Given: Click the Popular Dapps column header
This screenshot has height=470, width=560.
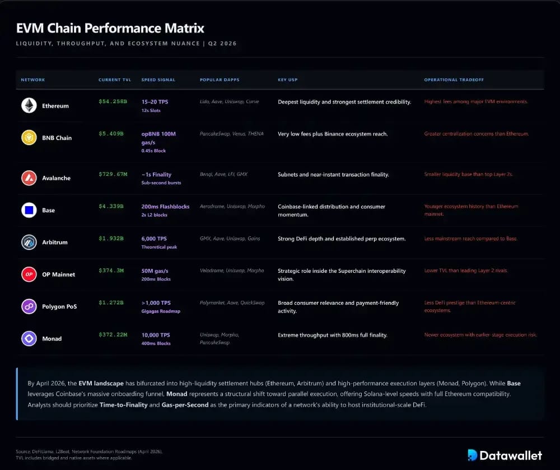Looking at the screenshot, I should click(220, 80).
